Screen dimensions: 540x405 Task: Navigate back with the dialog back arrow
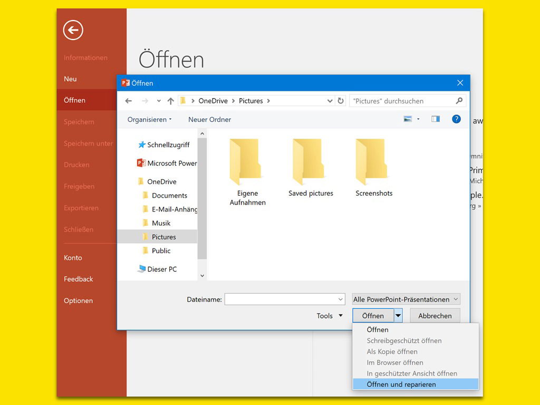pos(128,101)
